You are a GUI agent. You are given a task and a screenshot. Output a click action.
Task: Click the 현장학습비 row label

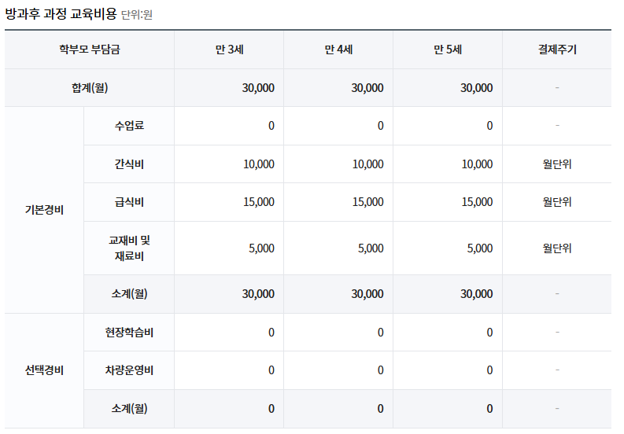pyautogui.click(x=129, y=333)
